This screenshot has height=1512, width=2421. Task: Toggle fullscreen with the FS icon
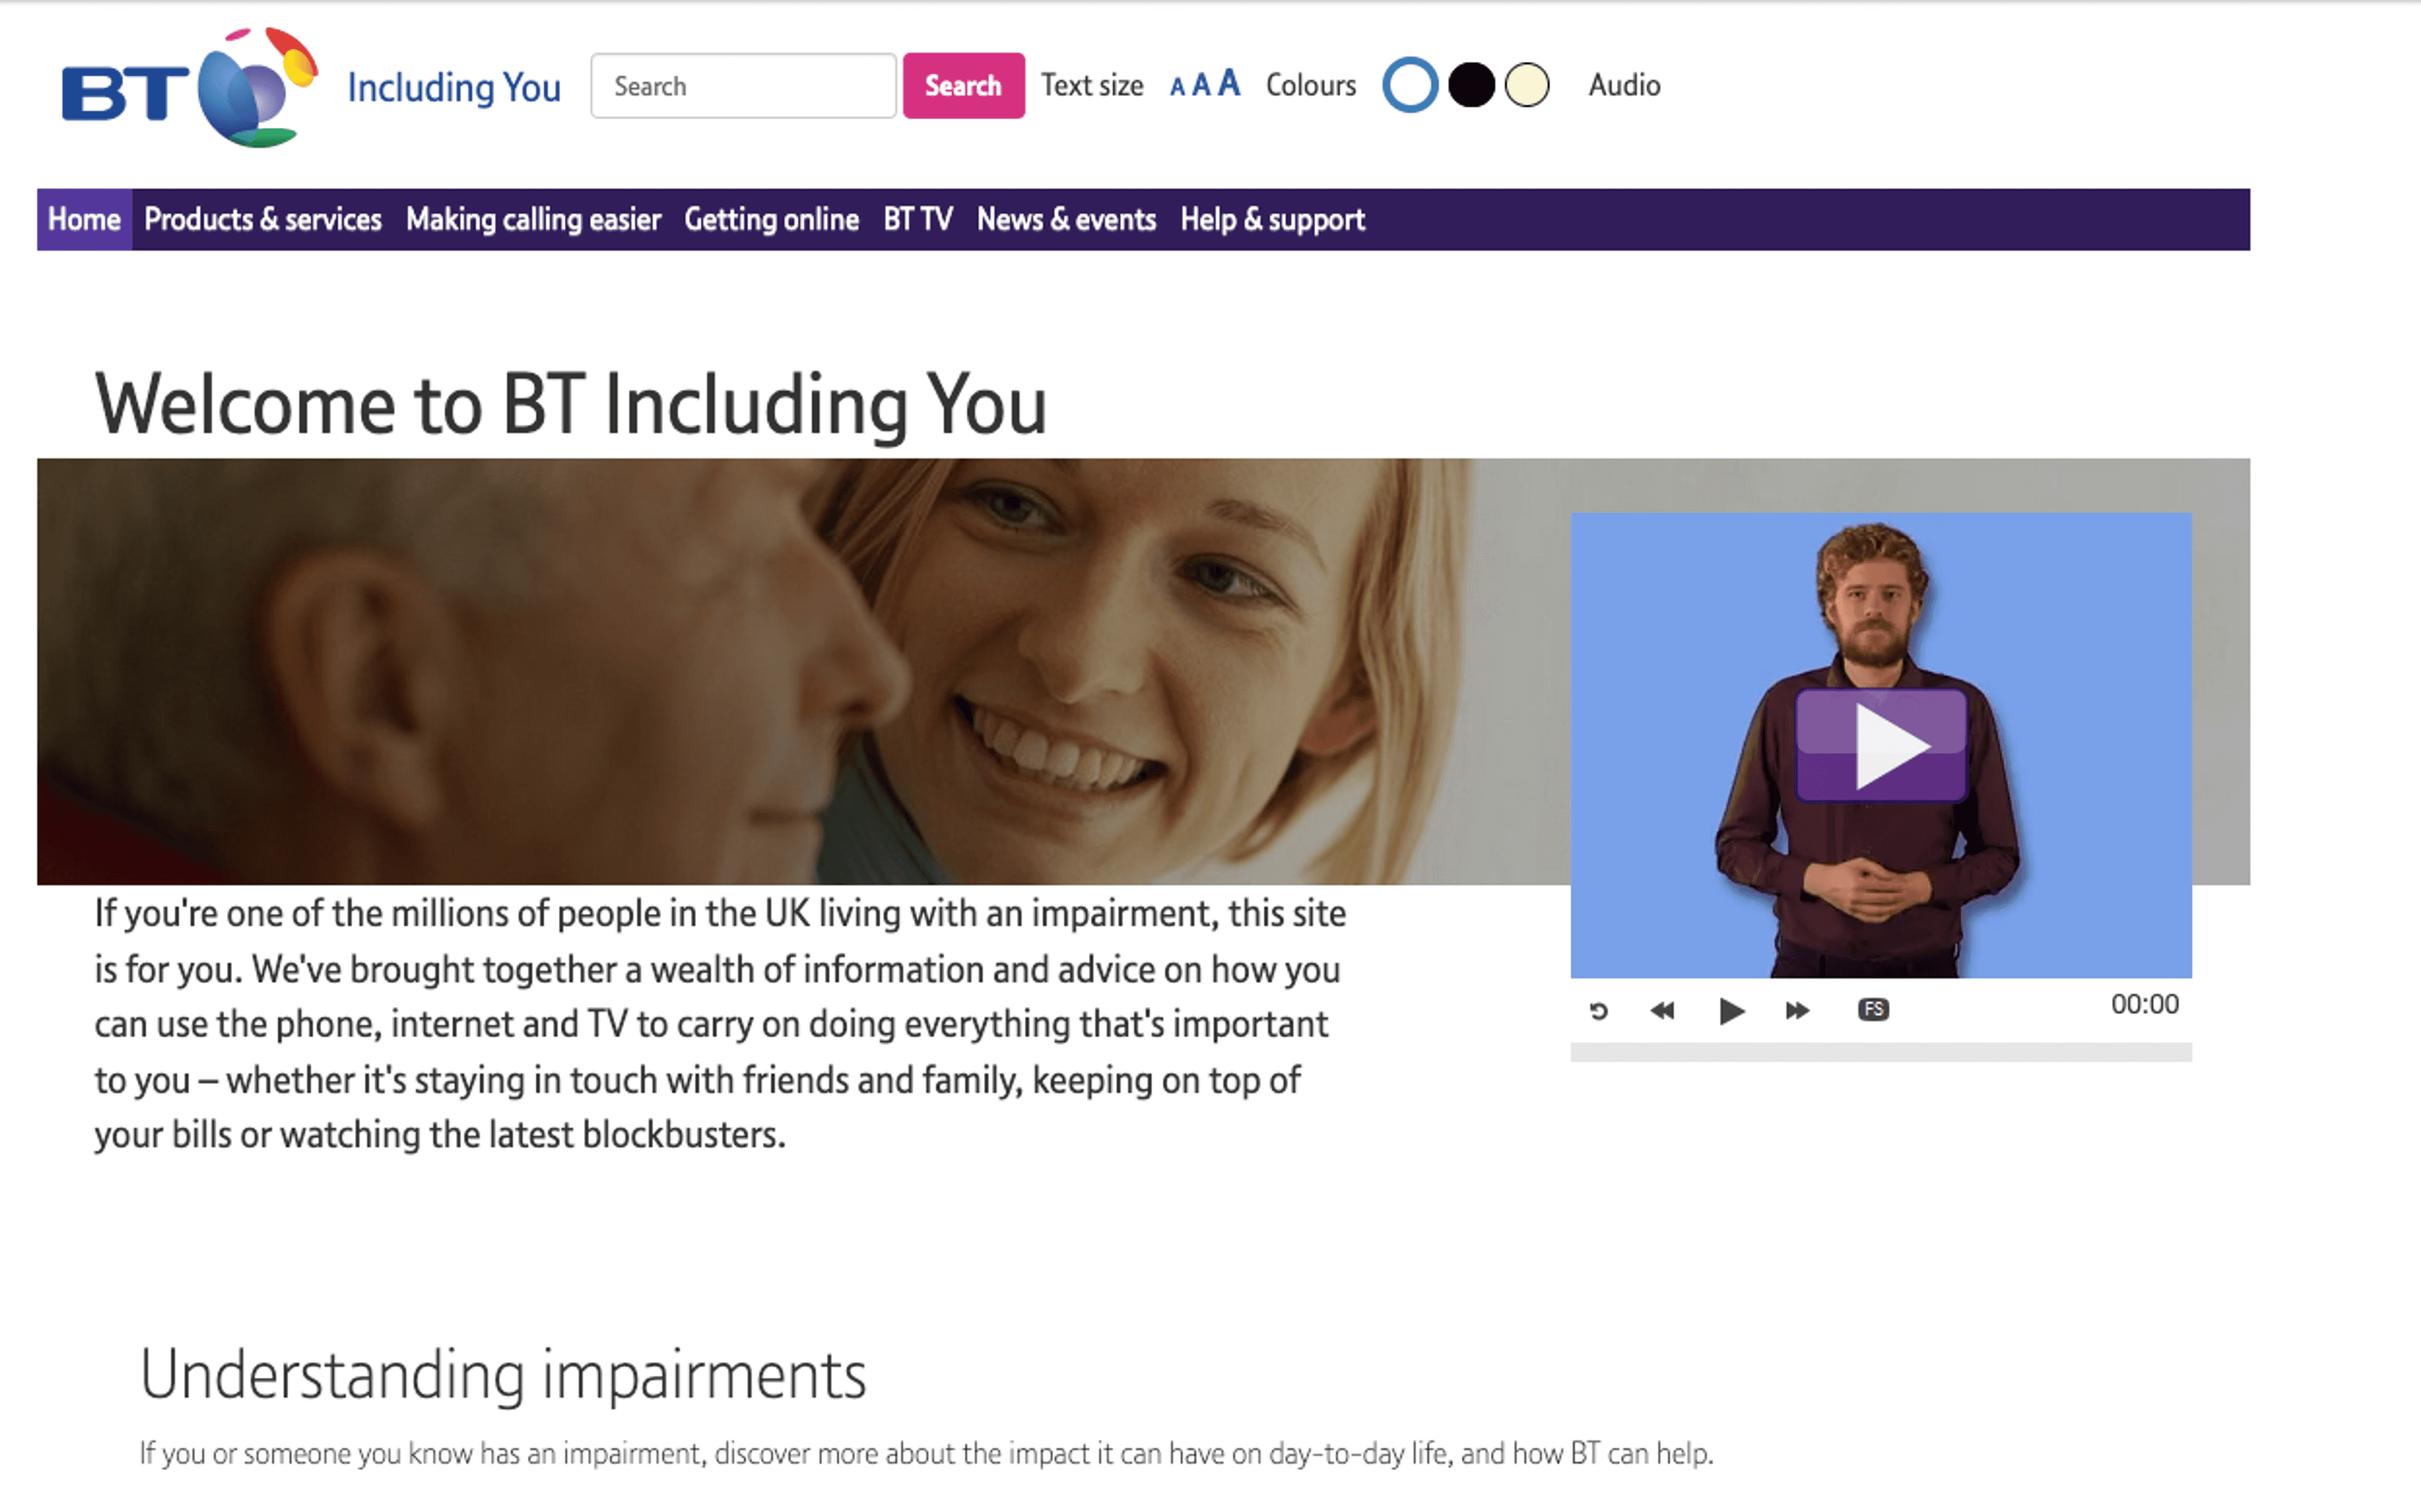1873,1010
